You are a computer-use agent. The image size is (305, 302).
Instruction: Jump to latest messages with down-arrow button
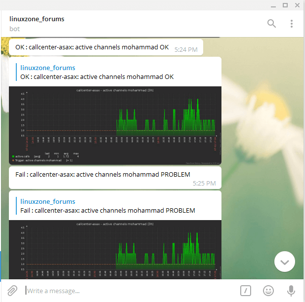click(x=284, y=262)
